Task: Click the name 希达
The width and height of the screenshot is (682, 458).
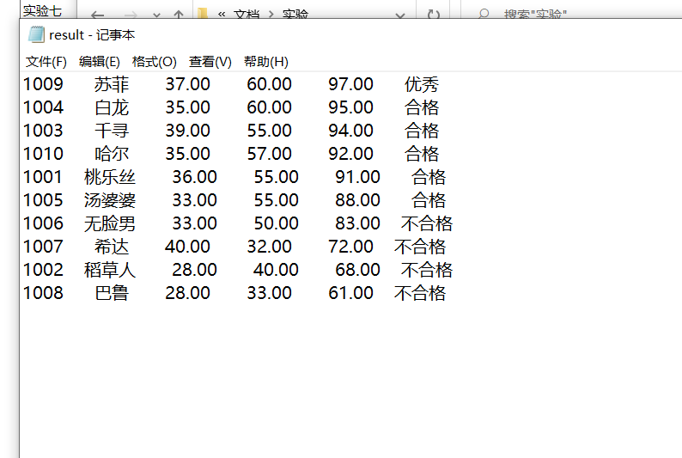Action: 112,247
